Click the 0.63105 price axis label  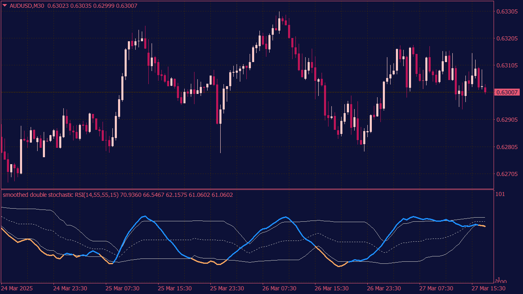tap(507, 65)
